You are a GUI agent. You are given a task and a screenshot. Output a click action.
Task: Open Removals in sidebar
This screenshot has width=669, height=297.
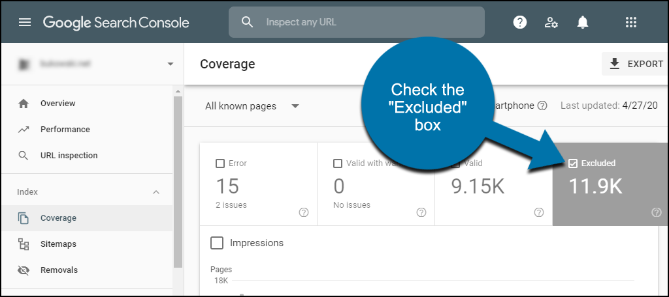coord(87,270)
